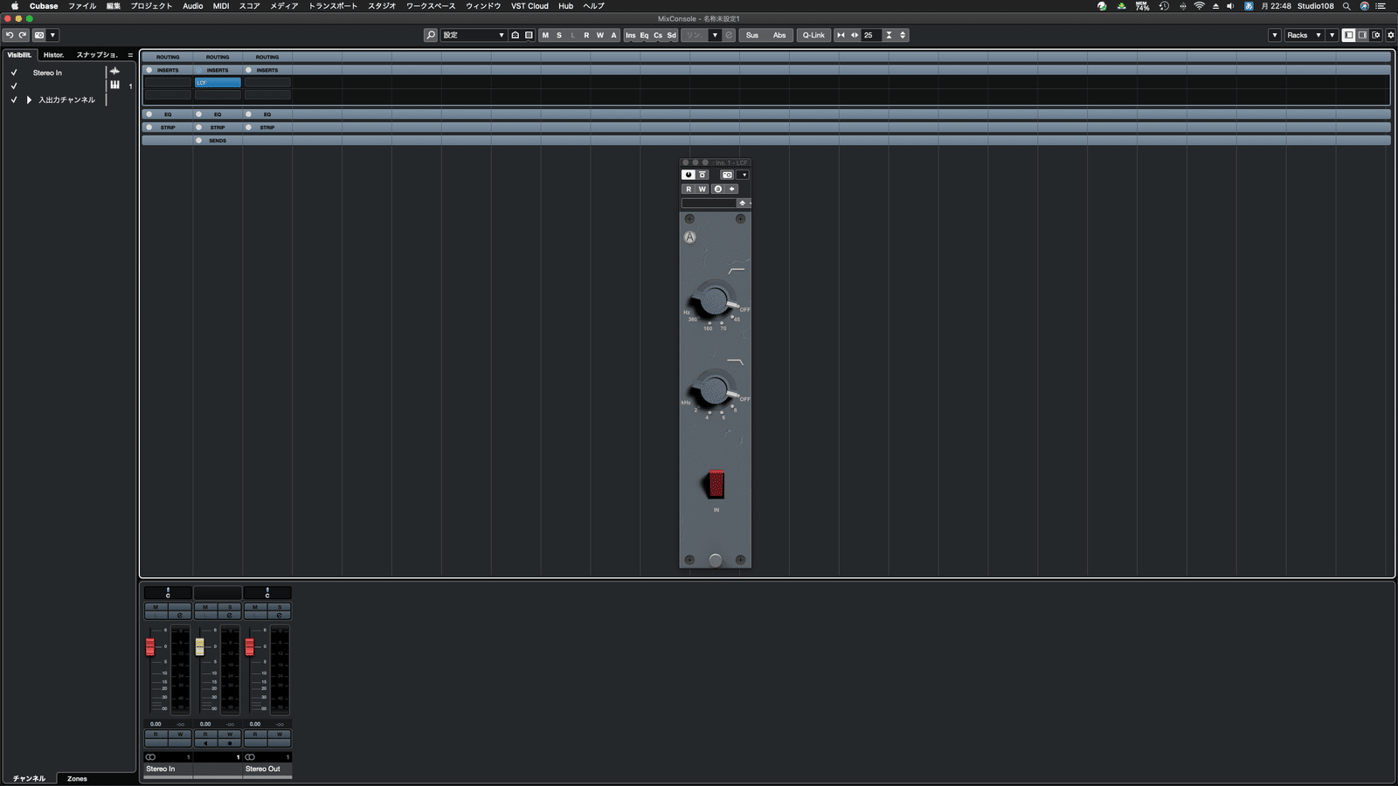Open the LCF plugin window dropdown arrow

744,175
